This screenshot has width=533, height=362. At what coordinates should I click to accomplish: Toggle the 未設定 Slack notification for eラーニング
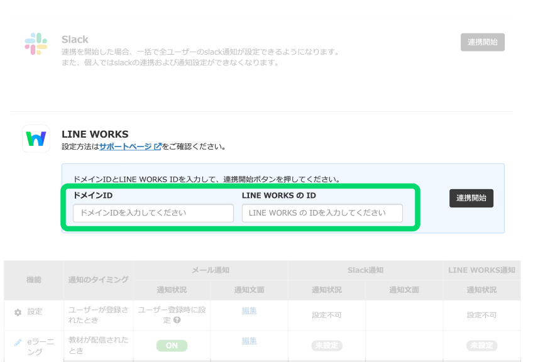[x=326, y=346]
